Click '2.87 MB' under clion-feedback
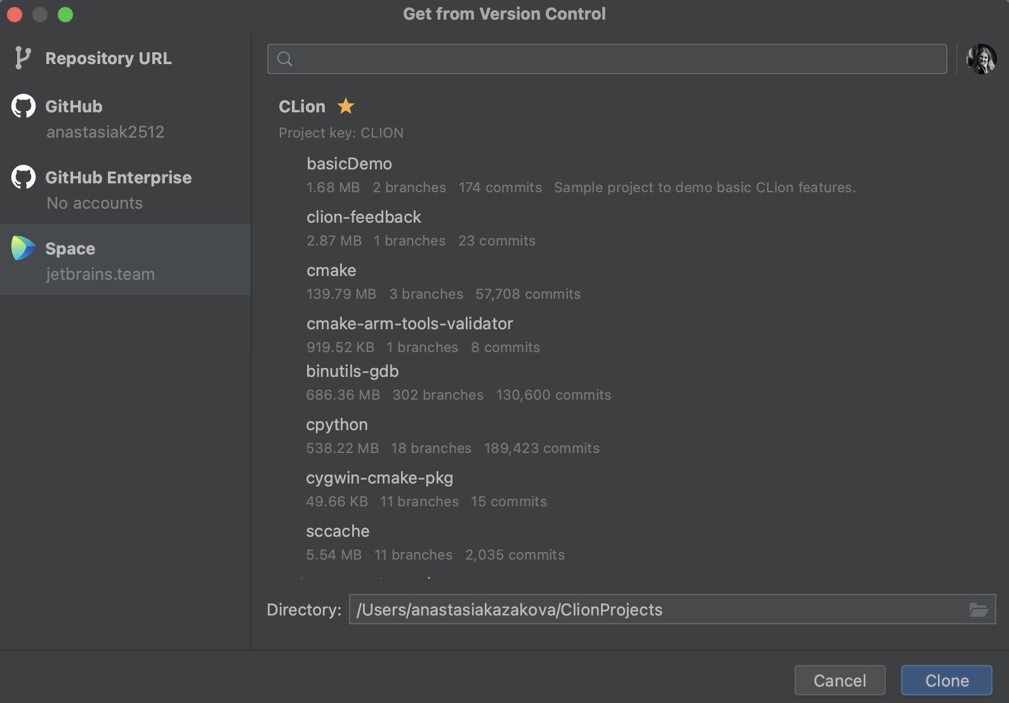1009x703 pixels. [x=334, y=240]
